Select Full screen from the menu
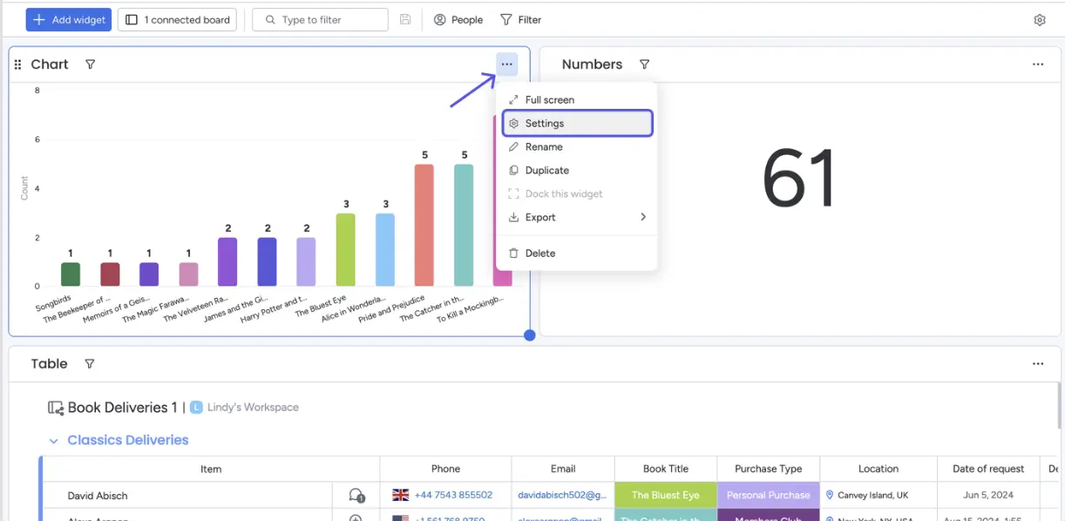This screenshot has height=521, width=1065. point(549,100)
